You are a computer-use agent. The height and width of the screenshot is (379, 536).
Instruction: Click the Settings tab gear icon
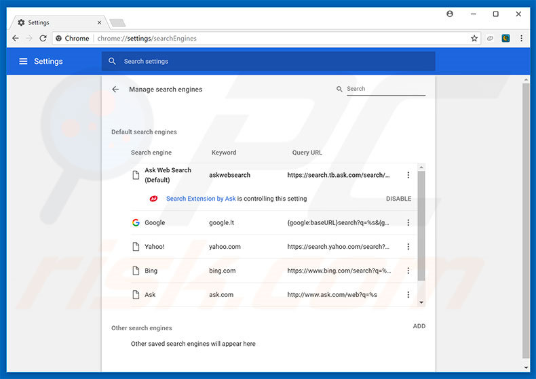click(21, 22)
